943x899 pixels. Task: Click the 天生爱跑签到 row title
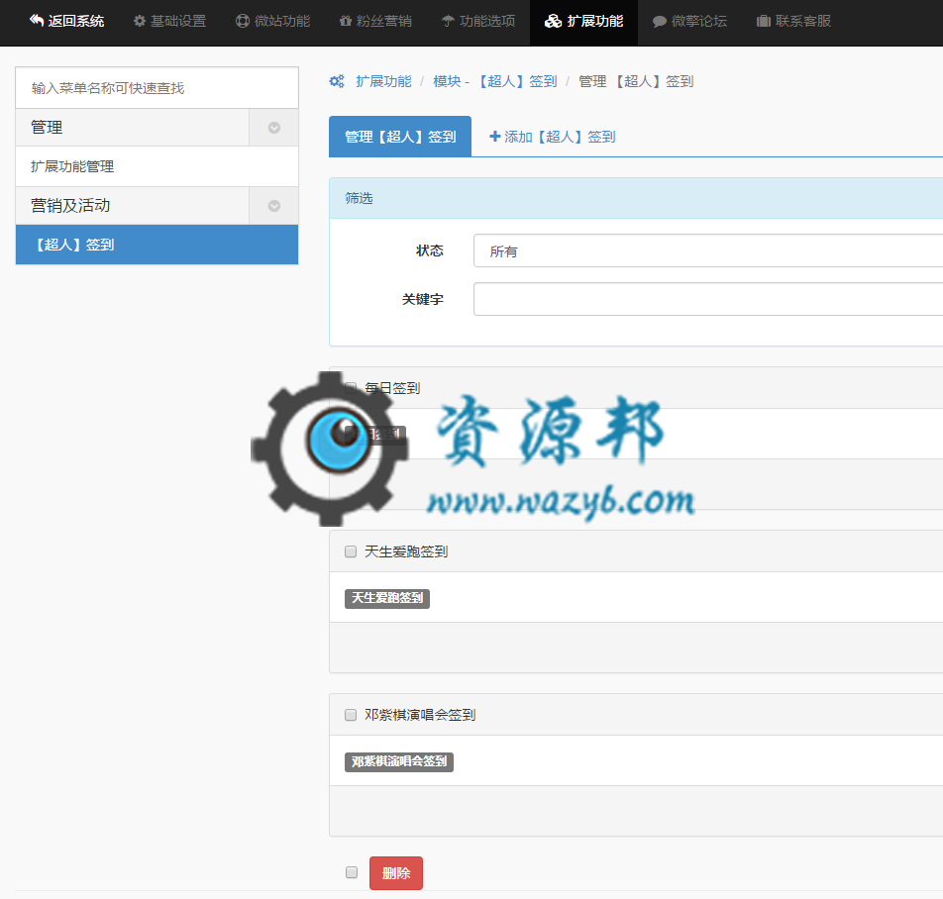pos(406,551)
